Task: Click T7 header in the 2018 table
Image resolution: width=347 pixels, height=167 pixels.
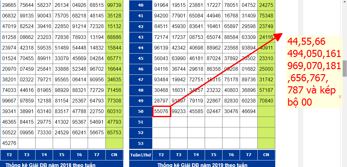Action: [96, 155]
